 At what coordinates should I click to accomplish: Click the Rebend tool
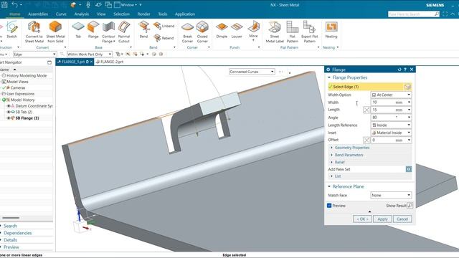tap(164, 38)
